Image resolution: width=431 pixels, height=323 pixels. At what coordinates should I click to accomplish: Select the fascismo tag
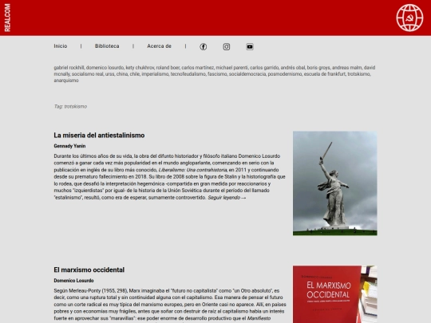point(217,74)
